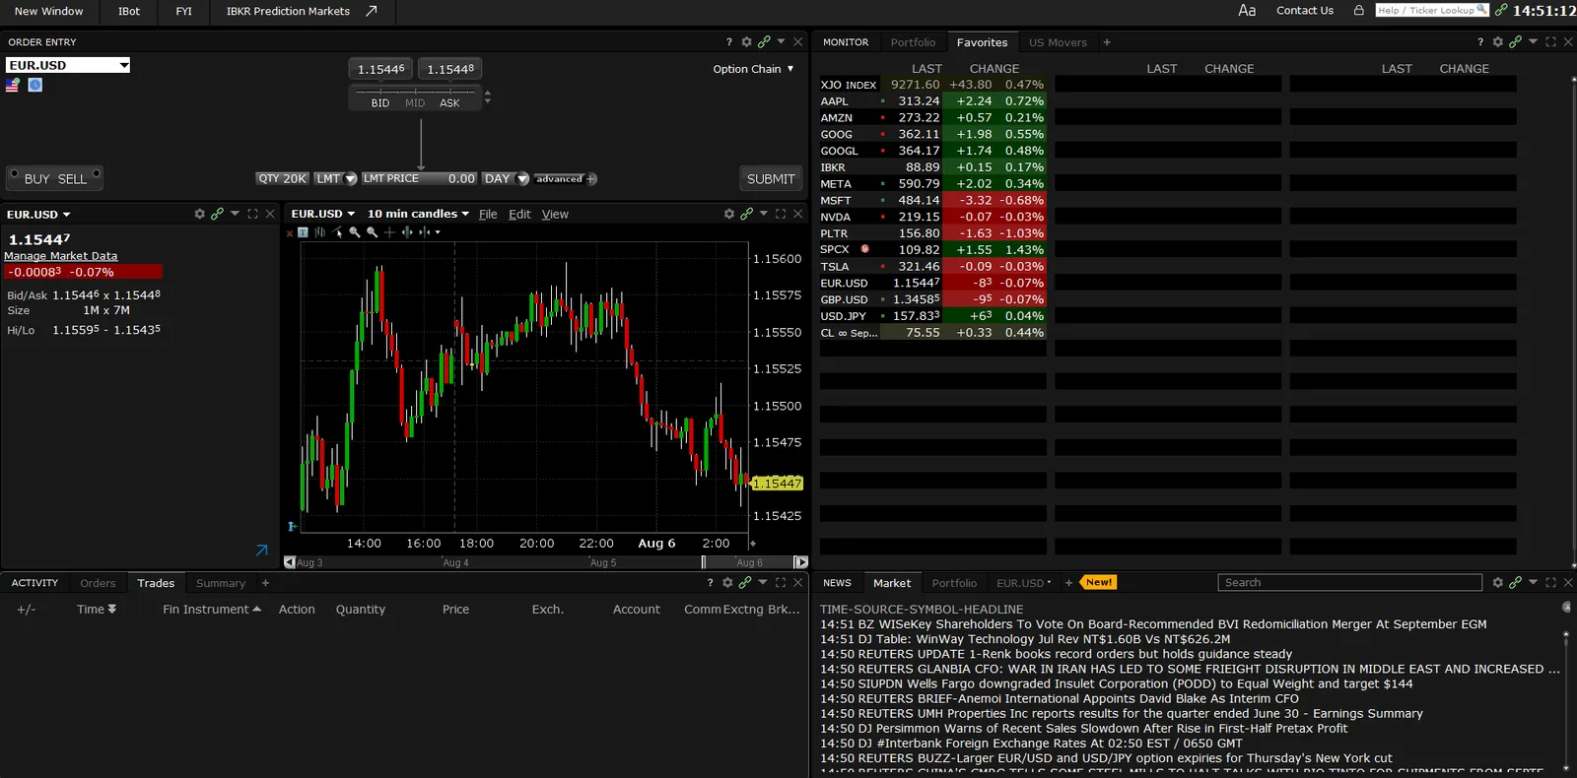Screen dimensions: 1577x778
Task: Open chart toolbar extra tools dropdown arrow
Action: (x=438, y=232)
